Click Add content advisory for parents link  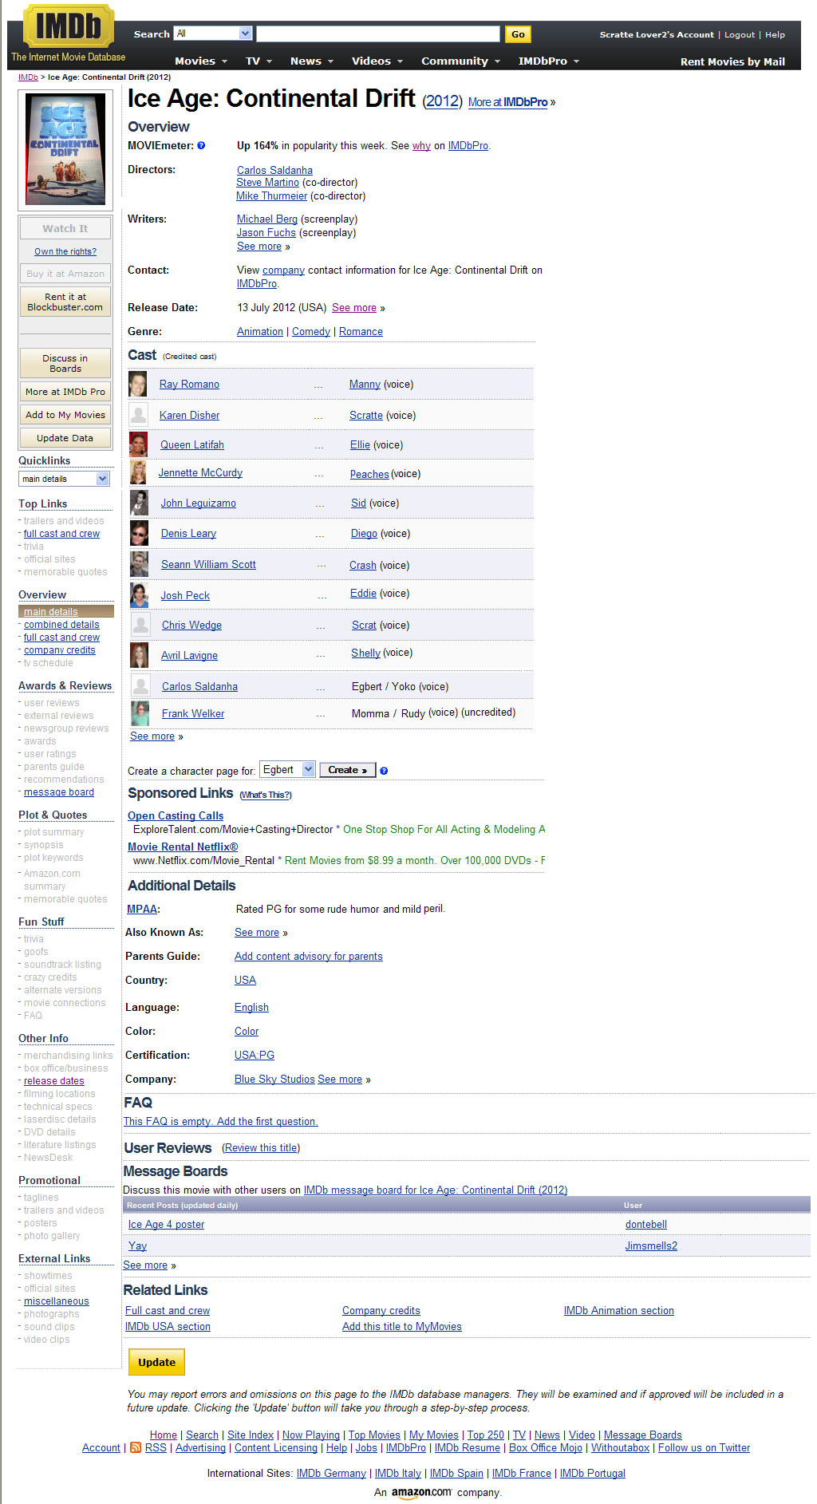pos(309,957)
